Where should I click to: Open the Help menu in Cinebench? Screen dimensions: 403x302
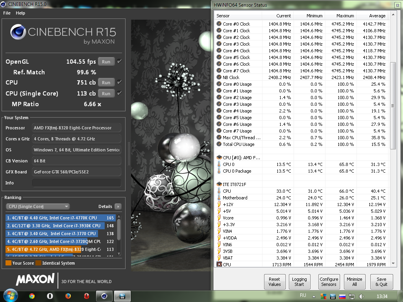pyautogui.click(x=20, y=13)
